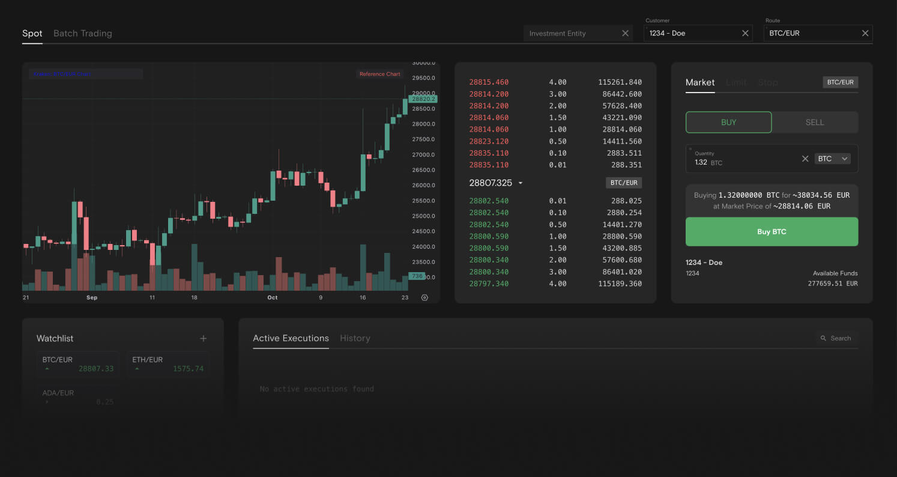Add a pair to the Watchlist
This screenshot has height=477, width=897.
coord(203,339)
